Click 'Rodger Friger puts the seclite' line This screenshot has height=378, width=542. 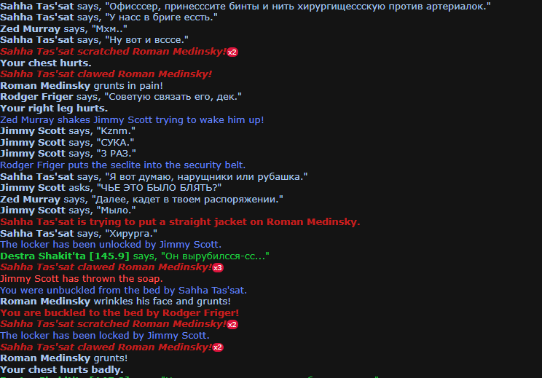pyautogui.click(x=122, y=165)
